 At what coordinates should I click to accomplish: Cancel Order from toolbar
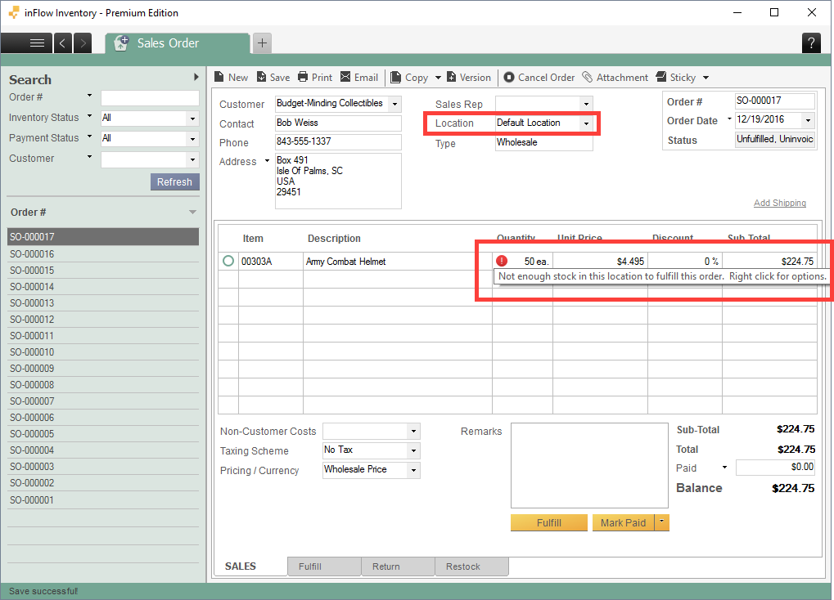[539, 78]
